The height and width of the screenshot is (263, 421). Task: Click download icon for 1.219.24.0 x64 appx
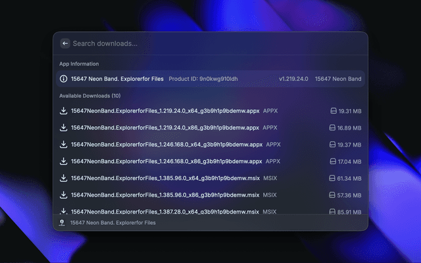[64, 111]
